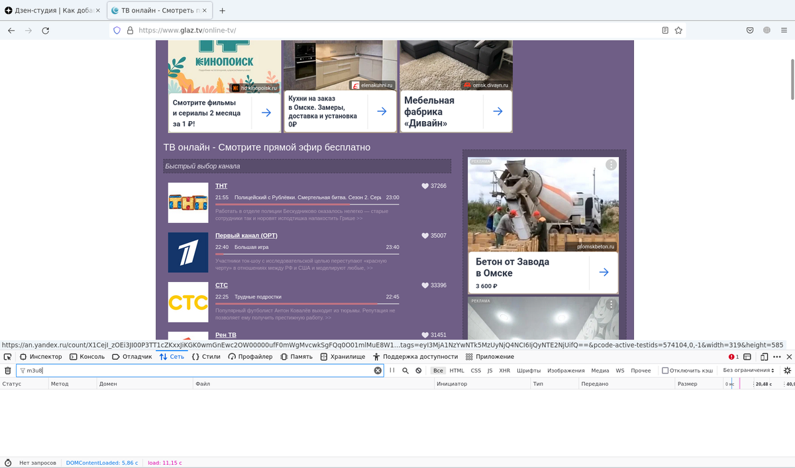Open the Firefox hamburger menu
Viewport: 795px width, 468px height.
[783, 30]
